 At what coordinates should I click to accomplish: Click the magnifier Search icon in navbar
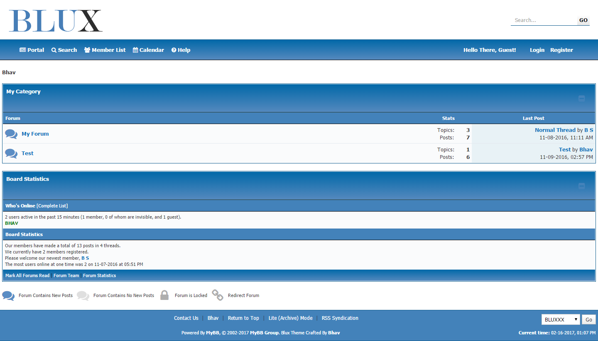pos(54,50)
